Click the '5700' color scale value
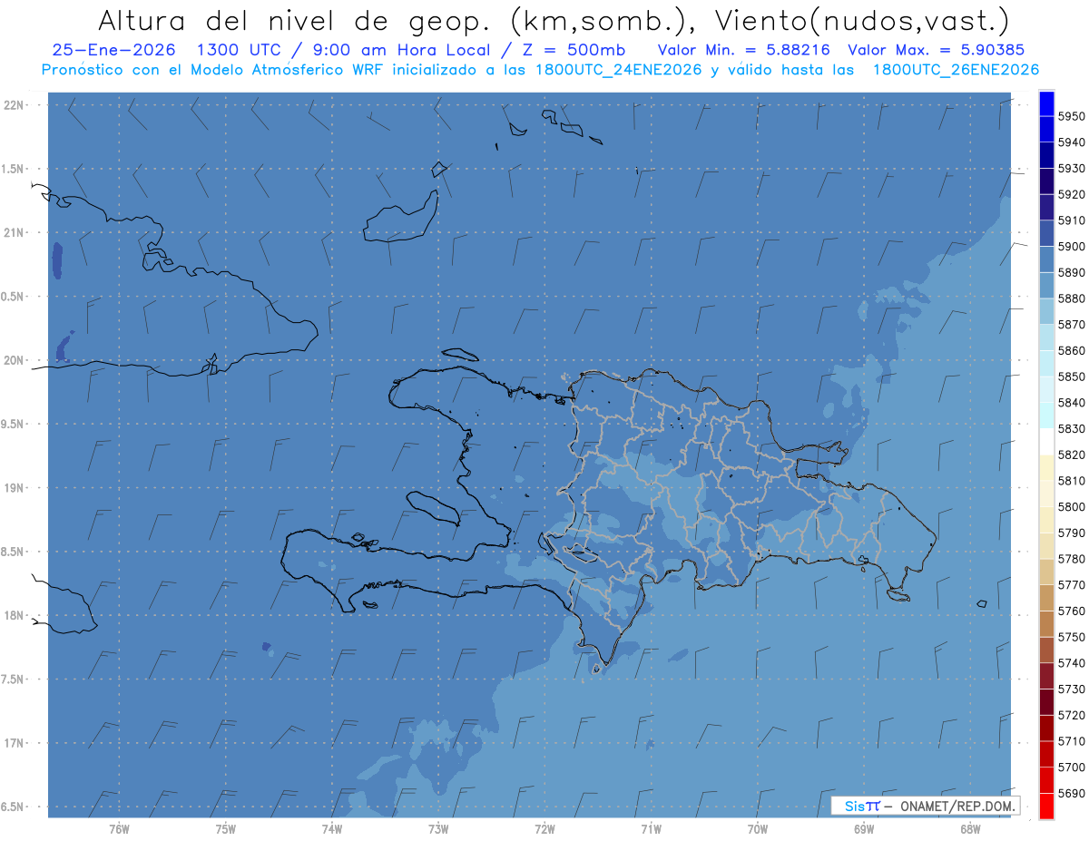 pos(1072,767)
